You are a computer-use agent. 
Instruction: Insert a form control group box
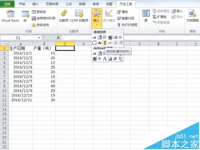click(94, 43)
